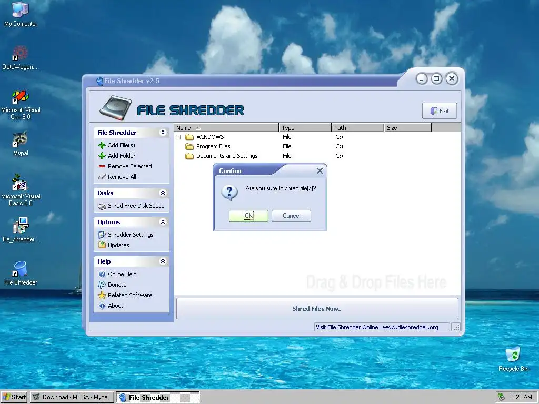
Task: Click the red minus icon for Remove Selected
Action: pyautogui.click(x=102, y=166)
